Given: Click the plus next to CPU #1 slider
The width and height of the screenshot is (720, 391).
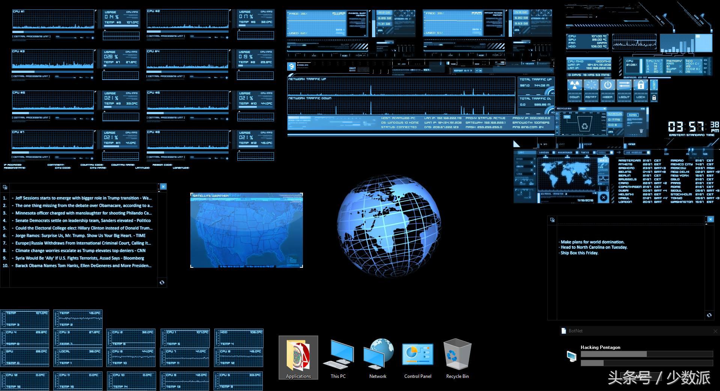Looking at the screenshot, I should tap(93, 38).
